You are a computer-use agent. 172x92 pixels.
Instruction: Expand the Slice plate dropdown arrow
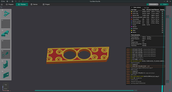pos(148,4)
